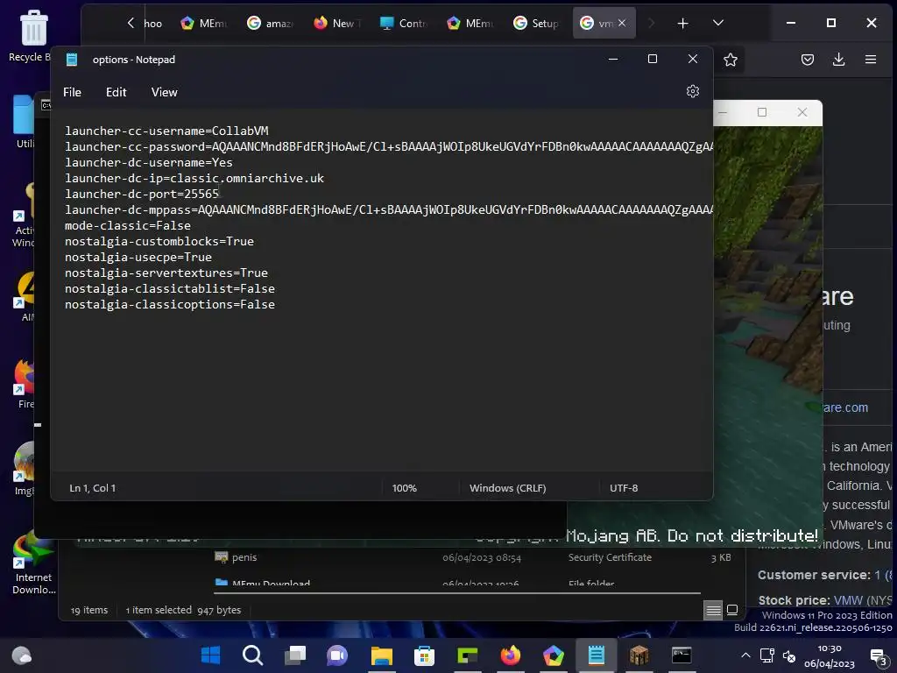Viewport: 897px width, 673px height.
Task: Open Minecraft crafting table icon on taskbar
Action: [x=639, y=655]
